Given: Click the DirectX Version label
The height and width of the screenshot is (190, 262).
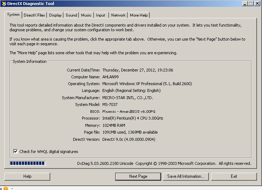Looking at the screenshot, I should click(x=86, y=139).
